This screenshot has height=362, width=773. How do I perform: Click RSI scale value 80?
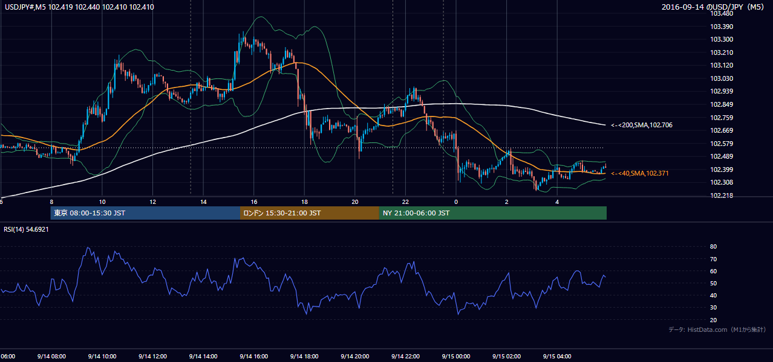click(714, 247)
